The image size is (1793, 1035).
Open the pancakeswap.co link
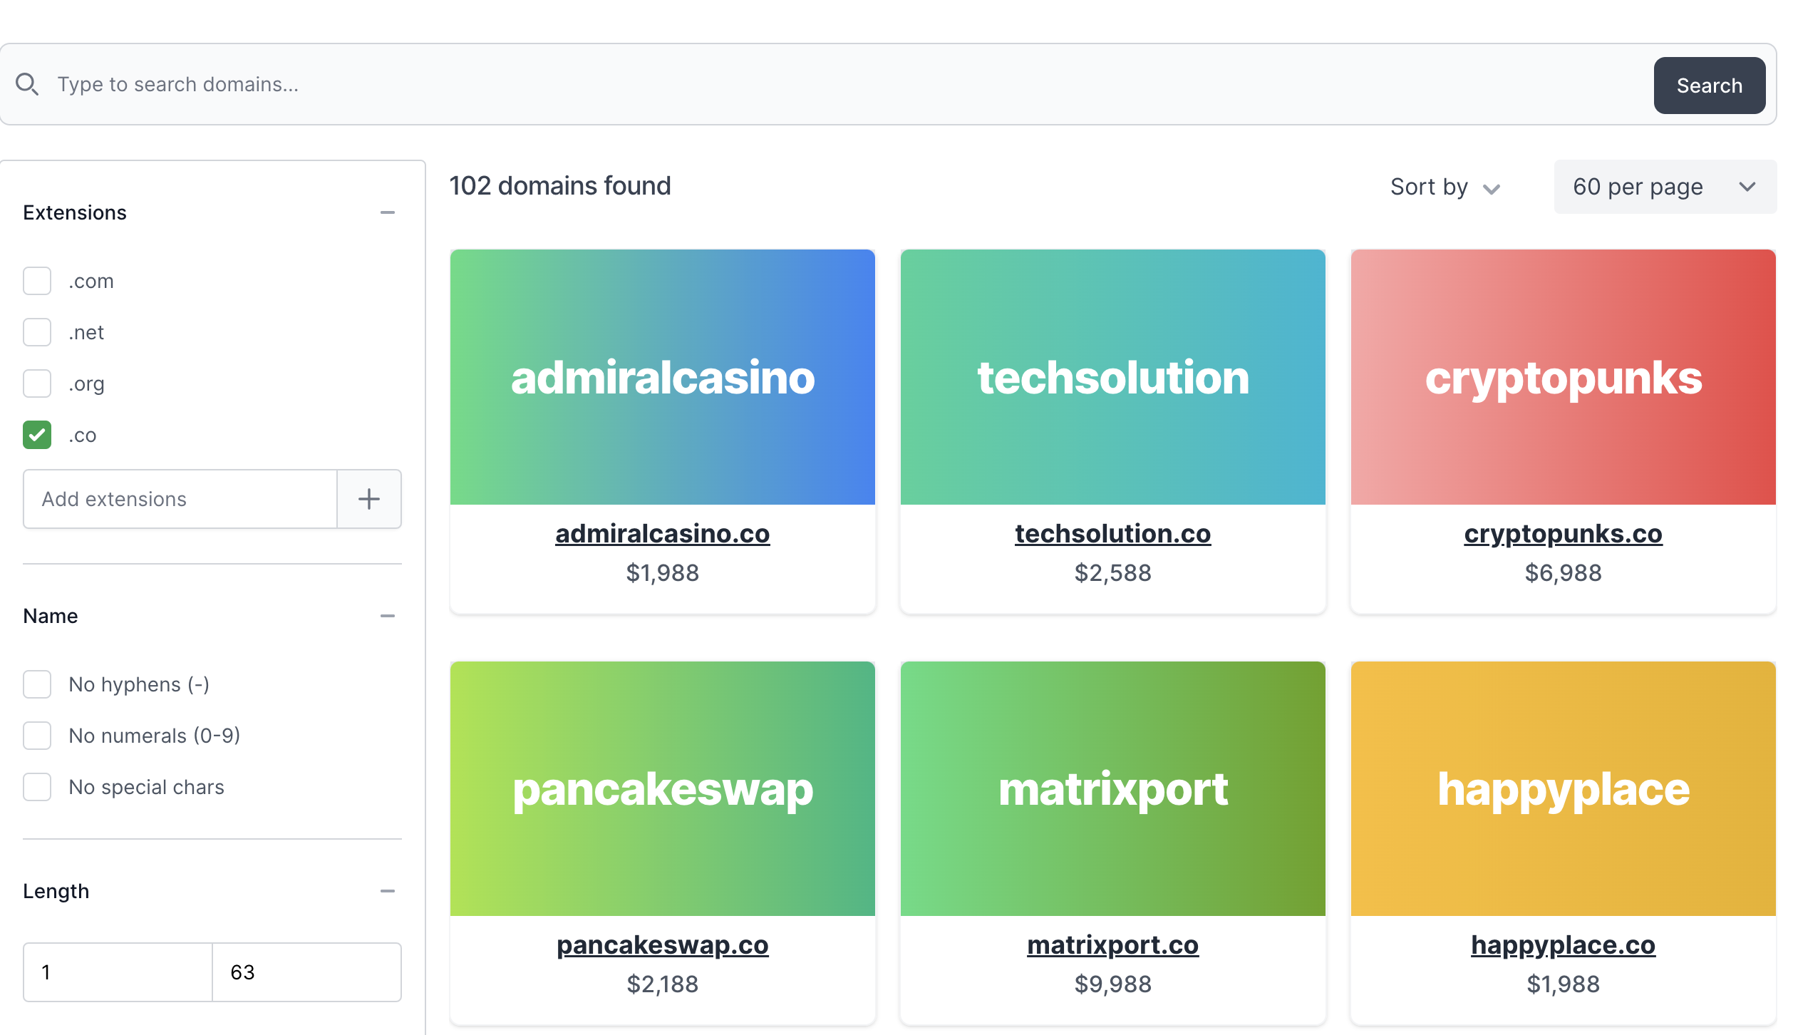pyautogui.click(x=662, y=945)
